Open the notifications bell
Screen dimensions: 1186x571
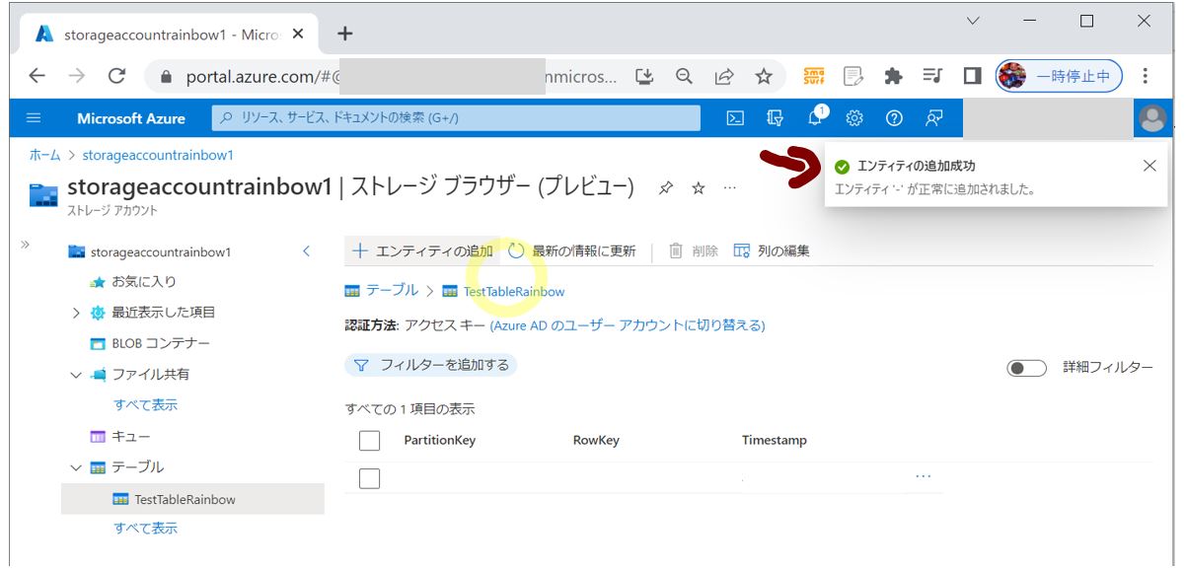point(815,118)
